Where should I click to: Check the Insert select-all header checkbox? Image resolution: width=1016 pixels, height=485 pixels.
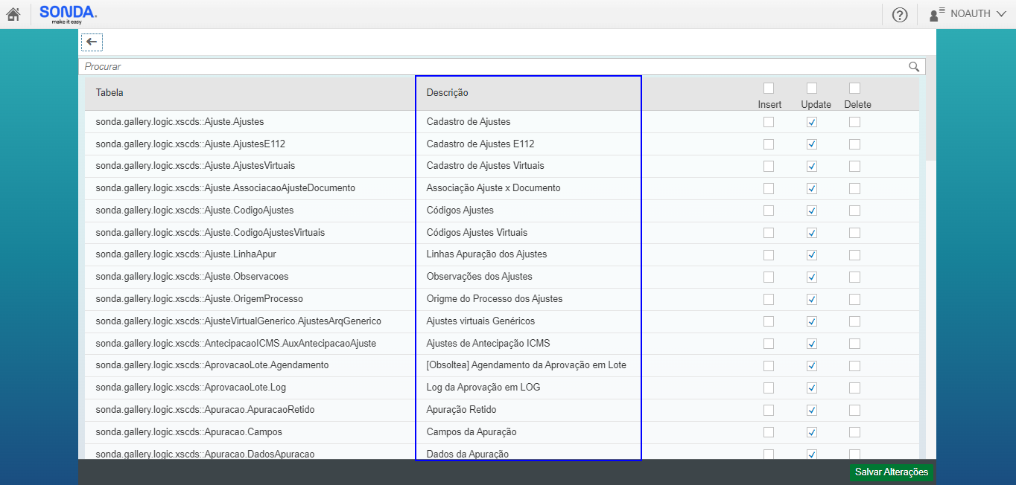(769, 89)
